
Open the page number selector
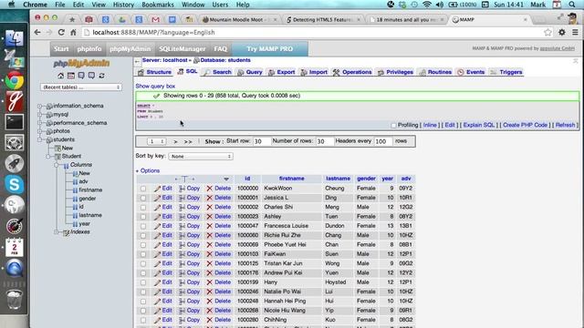coord(156,141)
